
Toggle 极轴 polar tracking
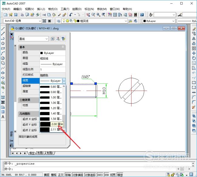68,175
